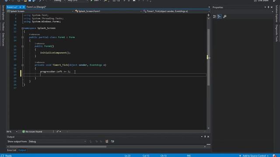This screenshot has height=157, width=280.
Task: Toggle auto-hide pin on Output panel
Action: point(205,137)
